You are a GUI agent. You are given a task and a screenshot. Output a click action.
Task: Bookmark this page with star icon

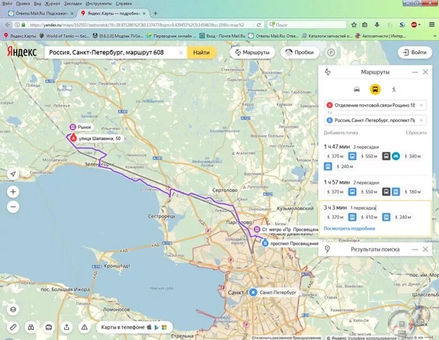354,25
